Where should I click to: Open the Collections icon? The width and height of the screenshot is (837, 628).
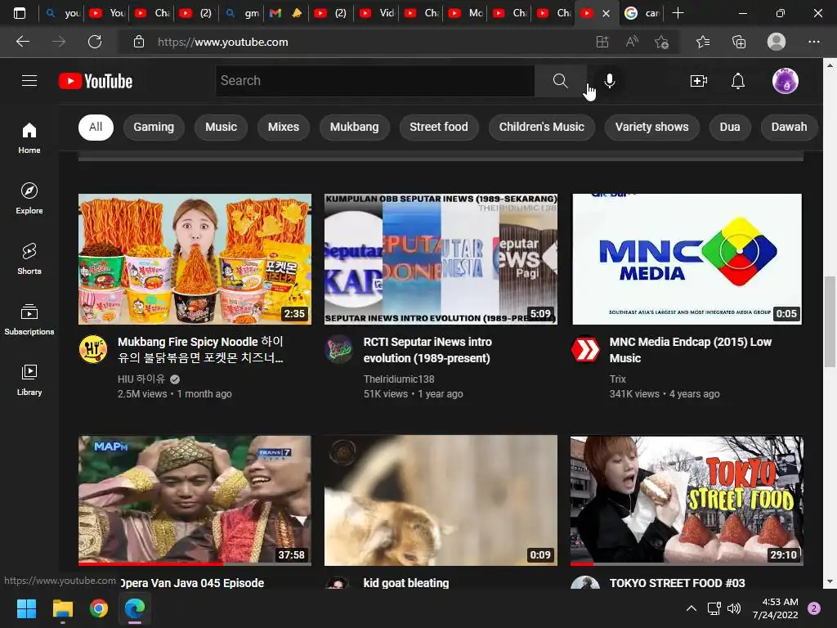(739, 42)
